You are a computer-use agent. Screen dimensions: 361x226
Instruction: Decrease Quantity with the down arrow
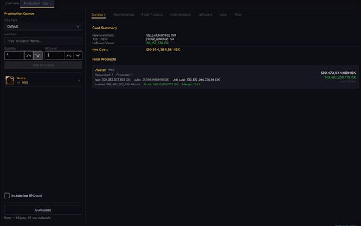[38, 55]
